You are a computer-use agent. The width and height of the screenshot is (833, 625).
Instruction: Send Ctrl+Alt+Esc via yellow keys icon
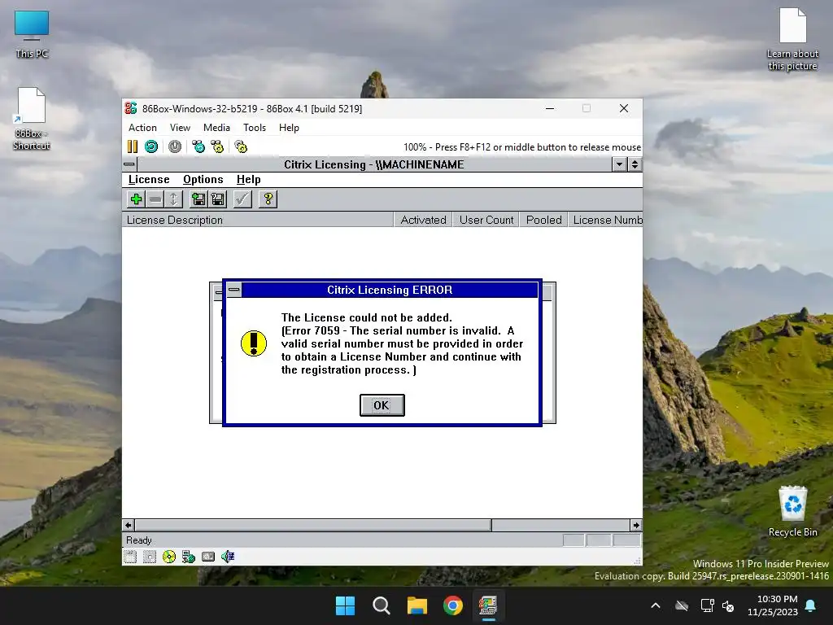pyautogui.click(x=217, y=146)
